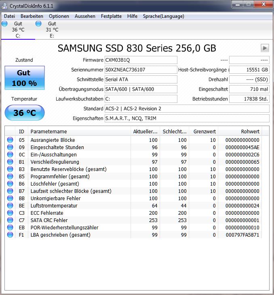Click the 36 °C temperature button
The height and width of the screenshot is (295, 274).
tap(25, 113)
